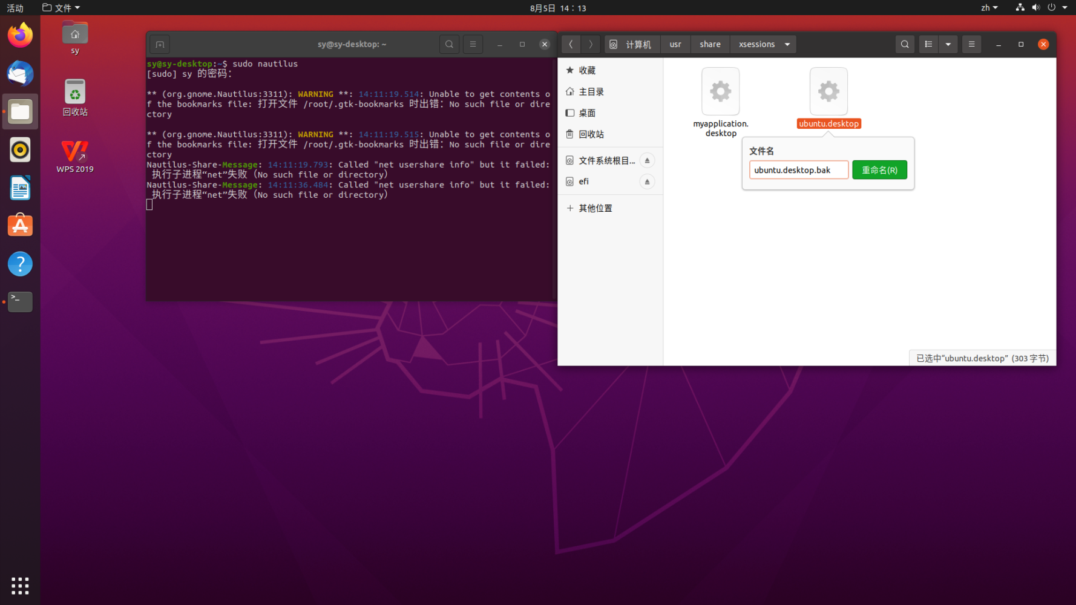Navigate to share folder in path bar
1076x605 pixels.
pyautogui.click(x=710, y=44)
